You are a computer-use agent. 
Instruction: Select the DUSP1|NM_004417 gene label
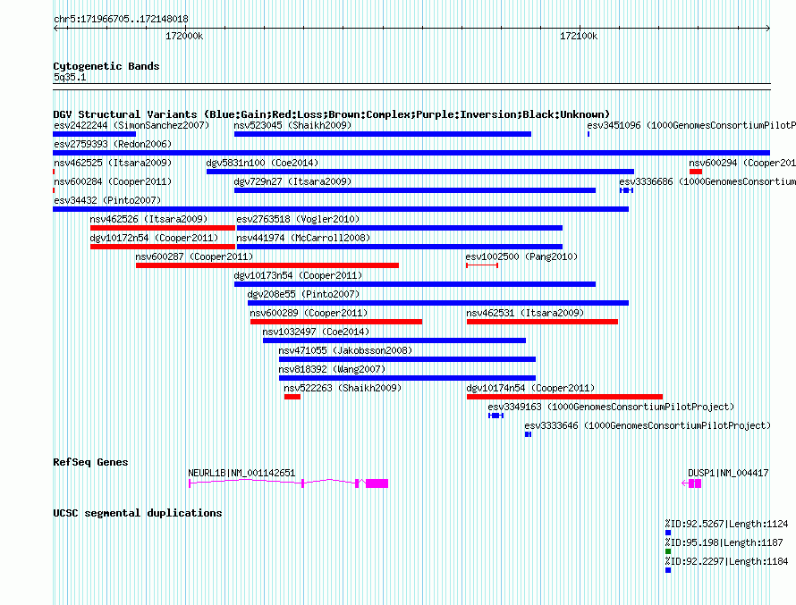(728, 473)
